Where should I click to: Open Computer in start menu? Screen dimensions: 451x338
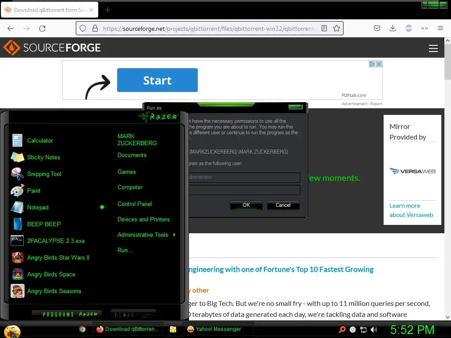point(130,187)
